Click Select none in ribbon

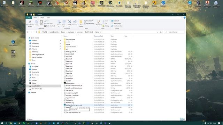pos(116,23)
